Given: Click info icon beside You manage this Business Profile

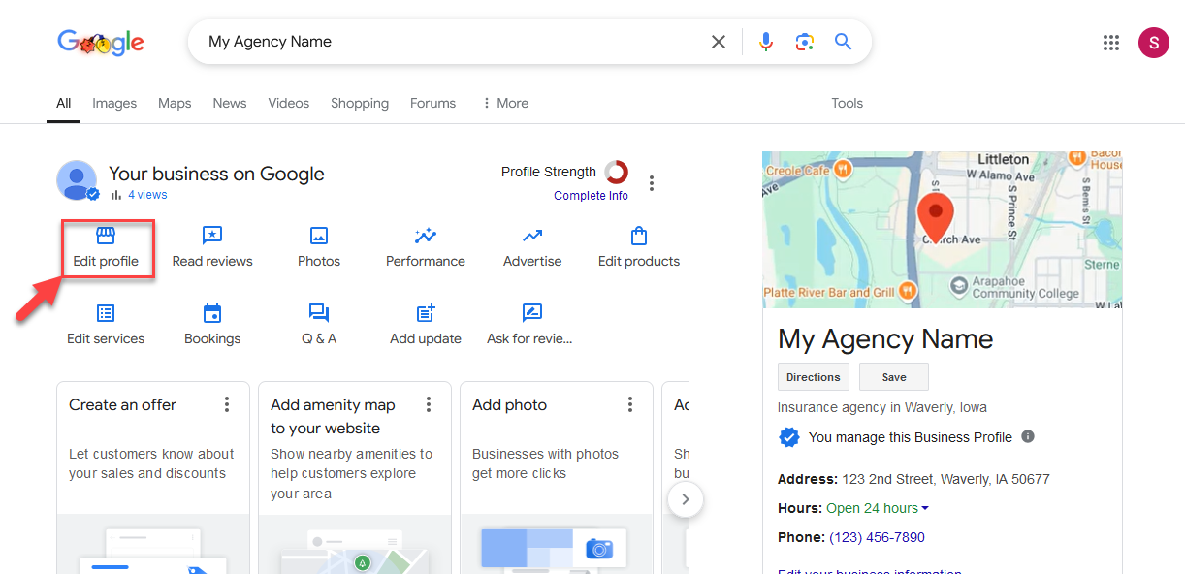Looking at the screenshot, I should tap(1028, 436).
